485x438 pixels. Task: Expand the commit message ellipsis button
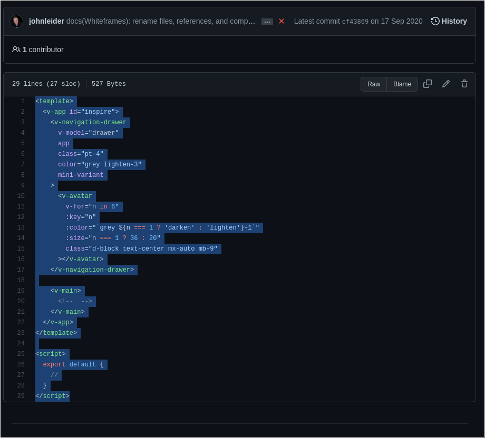click(x=267, y=22)
